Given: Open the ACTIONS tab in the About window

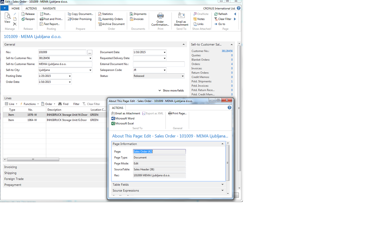Looking at the screenshot, I should point(117,108).
